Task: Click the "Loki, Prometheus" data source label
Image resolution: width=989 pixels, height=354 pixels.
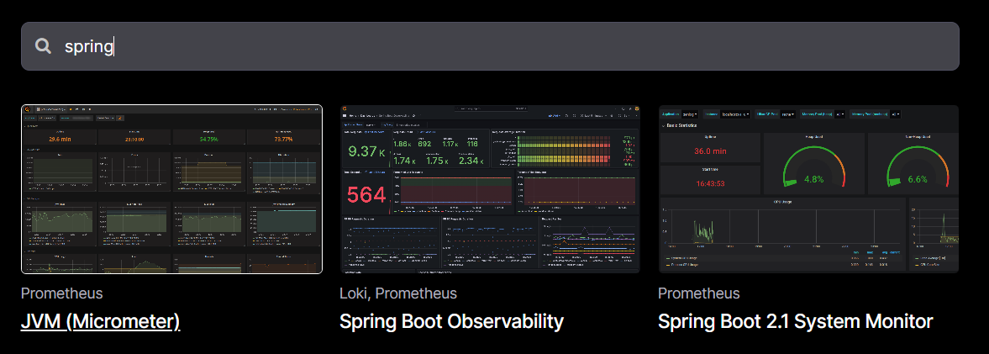Action: 398,293
